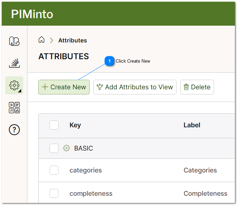Click the Completeness label cell
This screenshot has width=238, height=206.
206,194
